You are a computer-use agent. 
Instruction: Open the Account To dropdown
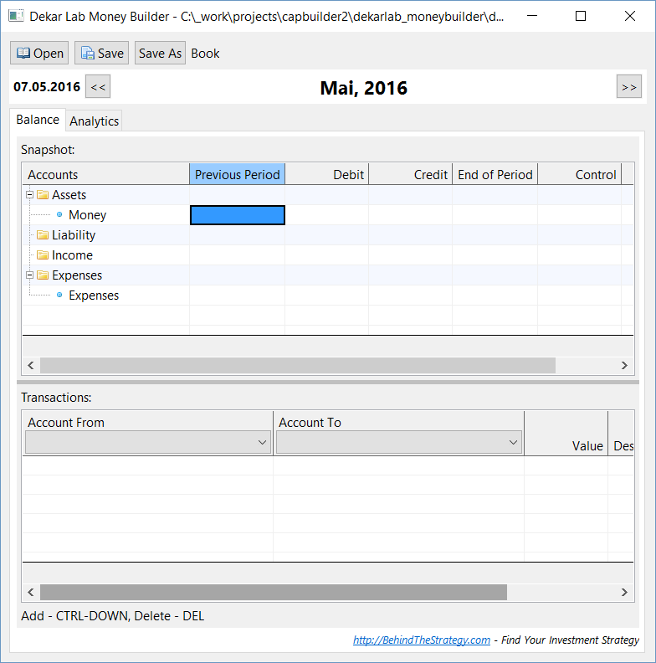[x=399, y=442]
